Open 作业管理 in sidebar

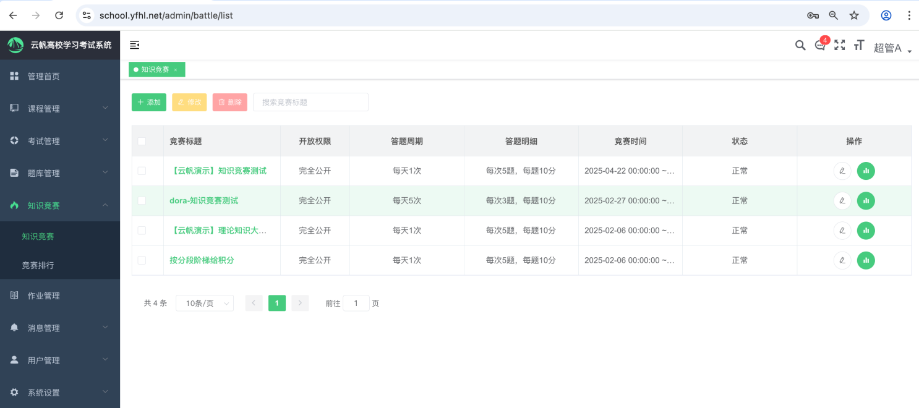tap(60, 295)
